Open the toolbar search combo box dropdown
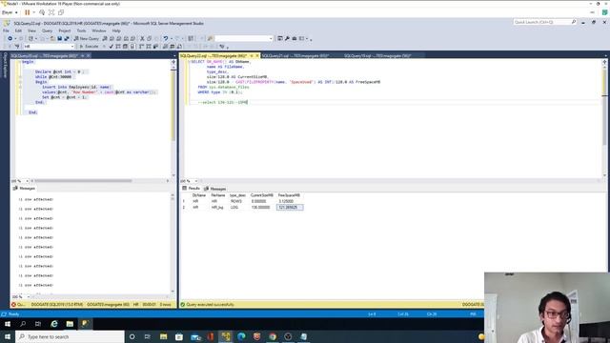610x343 pixels. click(271, 38)
